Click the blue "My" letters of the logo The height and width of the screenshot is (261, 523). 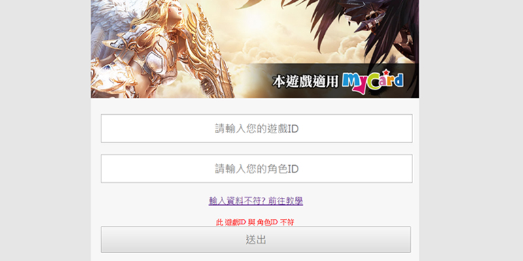click(354, 82)
